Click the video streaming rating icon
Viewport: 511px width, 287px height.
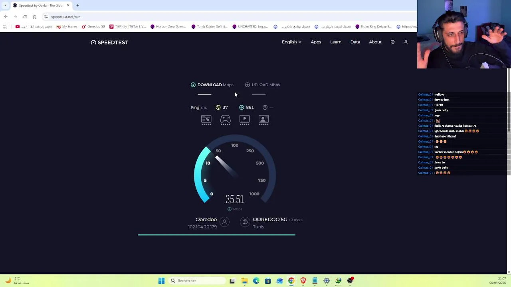pyautogui.click(x=244, y=120)
